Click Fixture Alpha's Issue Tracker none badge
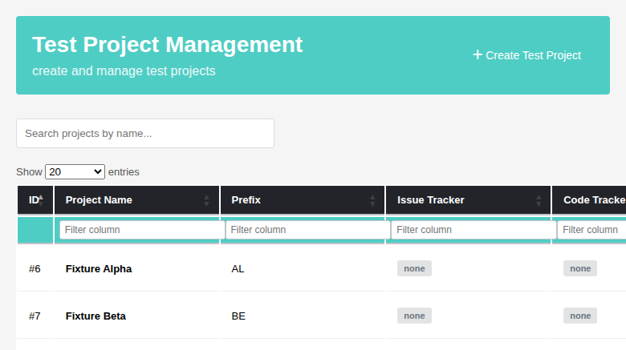This screenshot has width=626, height=350. pos(414,268)
